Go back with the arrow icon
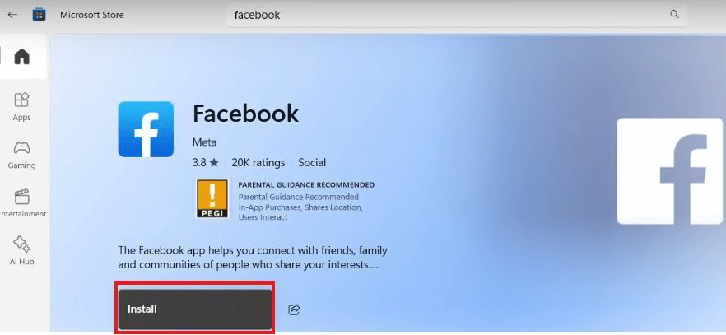Screen dimensions: 726x335 coord(12,15)
